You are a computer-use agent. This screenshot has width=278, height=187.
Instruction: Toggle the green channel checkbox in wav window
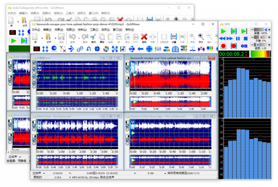pyautogui.click(x=34, y=76)
